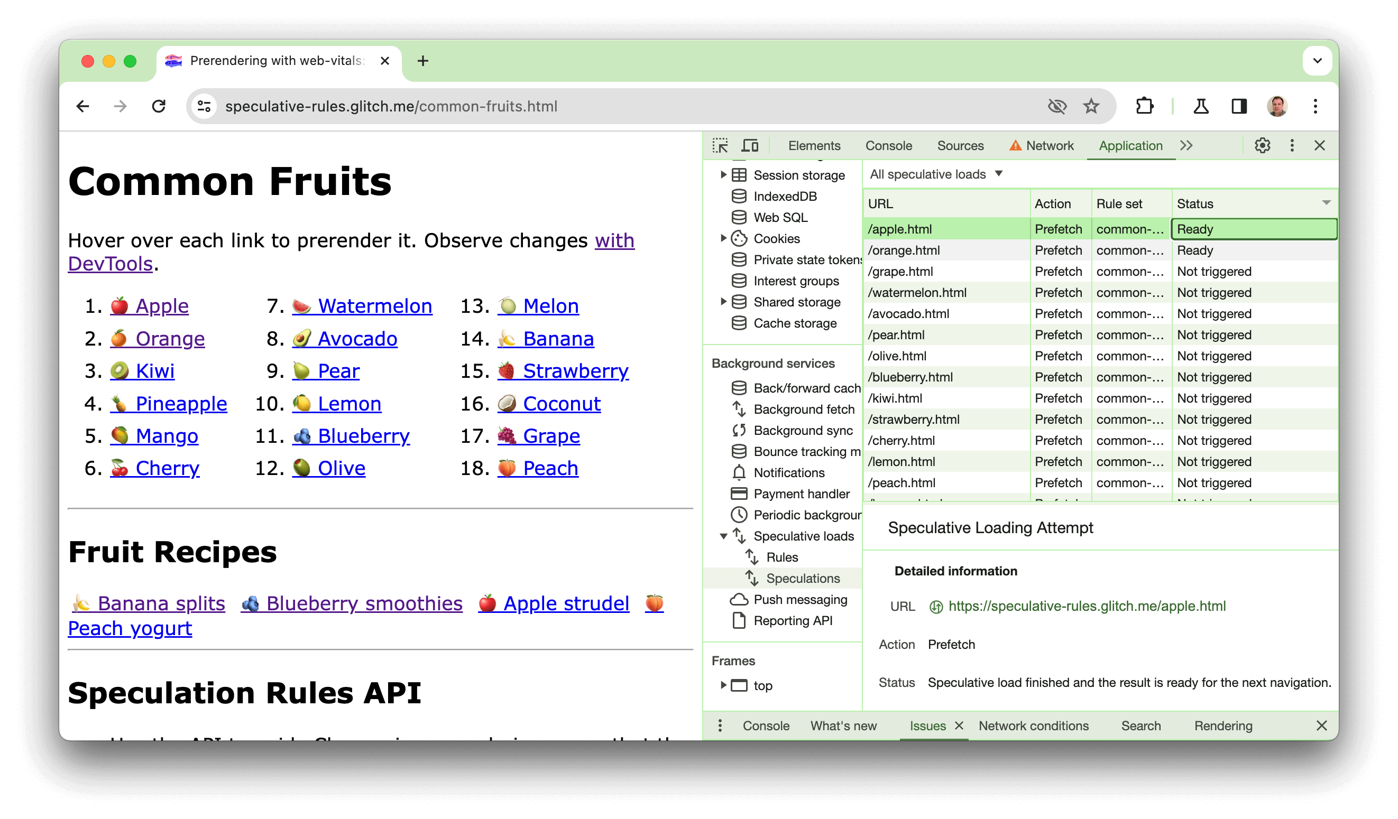Click the Console panel tab icon
This screenshot has width=1398, height=819.
pos(888,144)
